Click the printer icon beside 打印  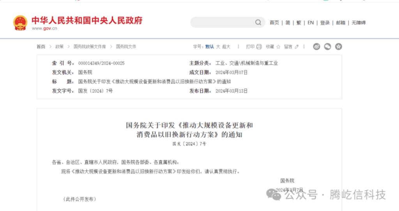point(259,47)
